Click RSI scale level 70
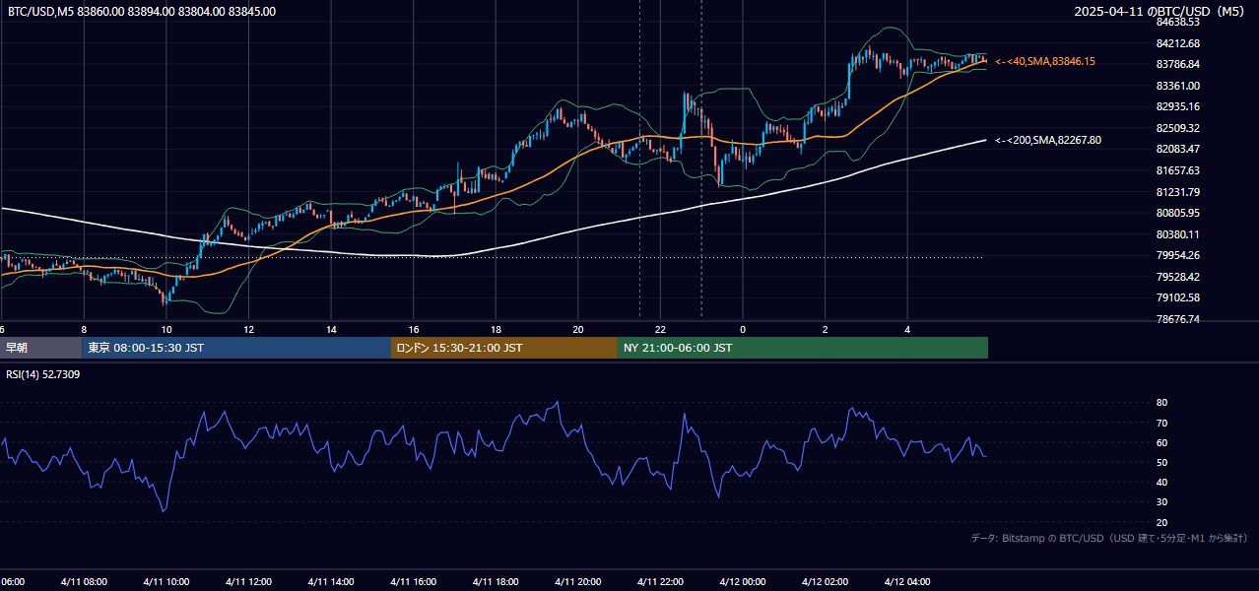1259x591 pixels. (1161, 423)
